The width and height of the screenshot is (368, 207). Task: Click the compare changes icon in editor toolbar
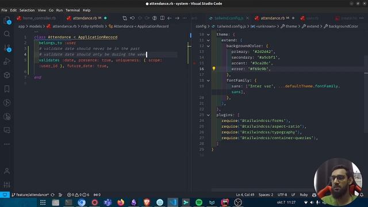click(x=125, y=18)
